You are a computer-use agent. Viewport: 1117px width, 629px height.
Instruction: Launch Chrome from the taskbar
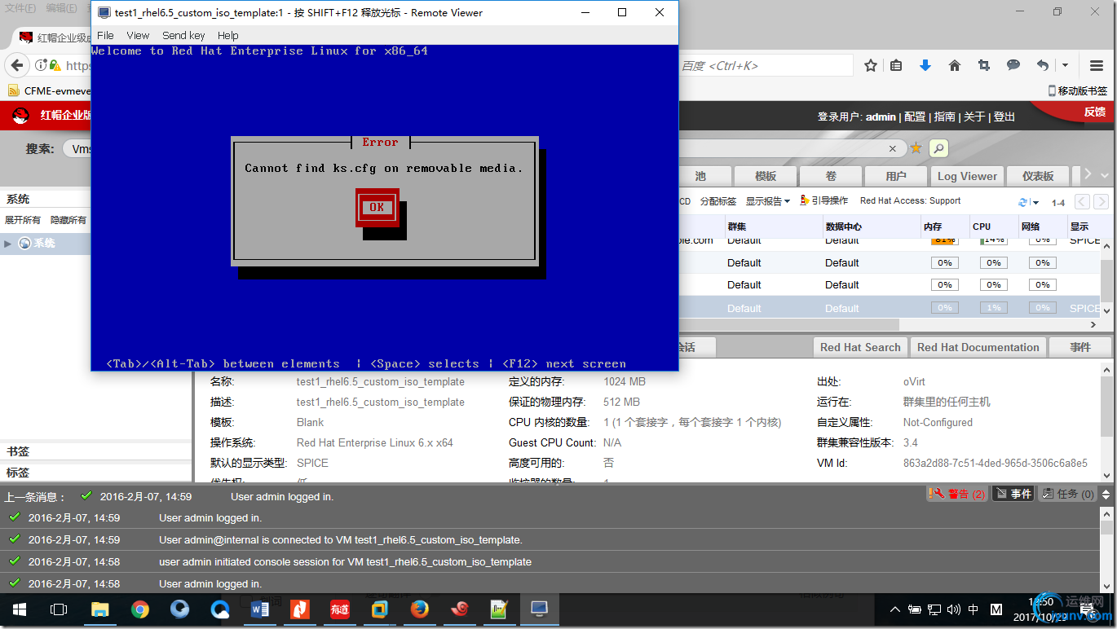tap(140, 609)
